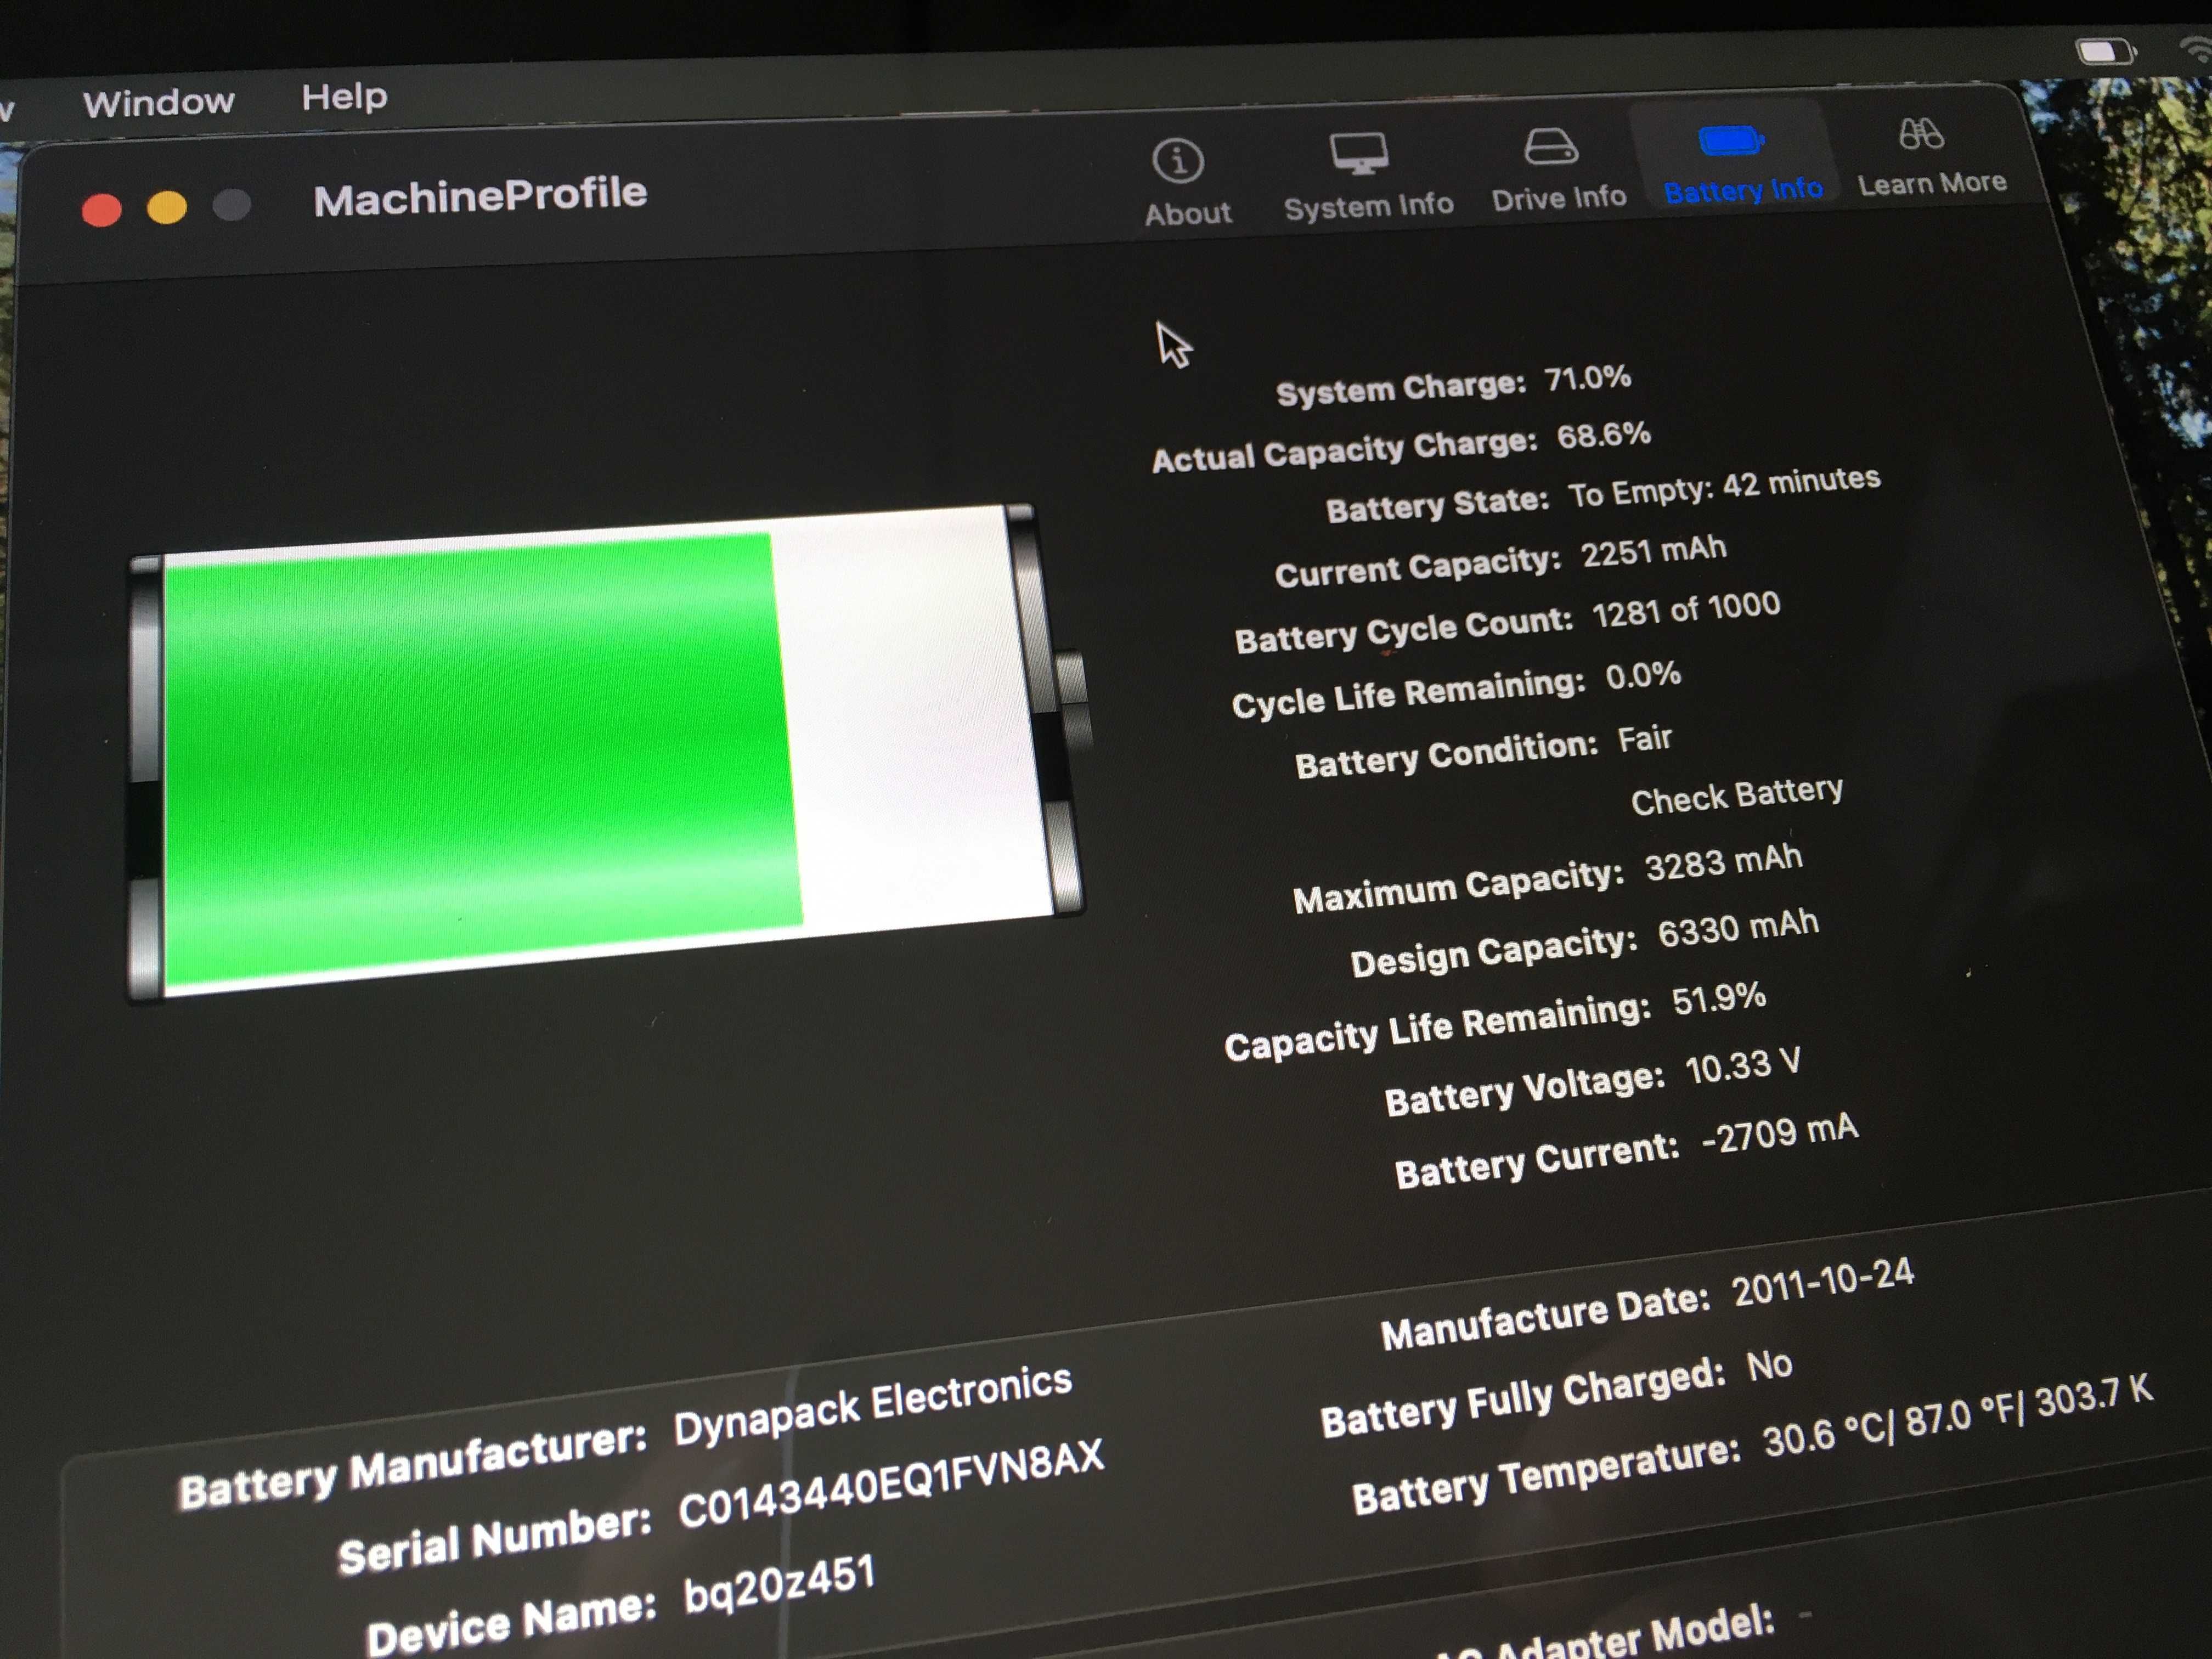Click the Battery Condition value Fair
The image size is (2212, 1659).
coord(1644,740)
